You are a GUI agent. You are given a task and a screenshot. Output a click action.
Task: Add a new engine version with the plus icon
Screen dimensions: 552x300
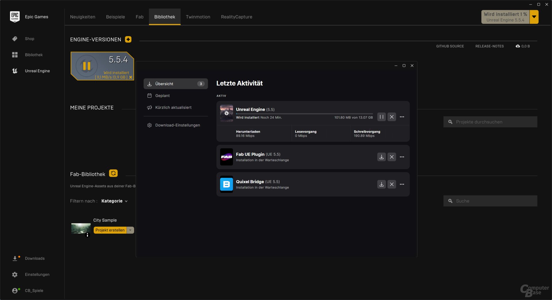click(128, 39)
